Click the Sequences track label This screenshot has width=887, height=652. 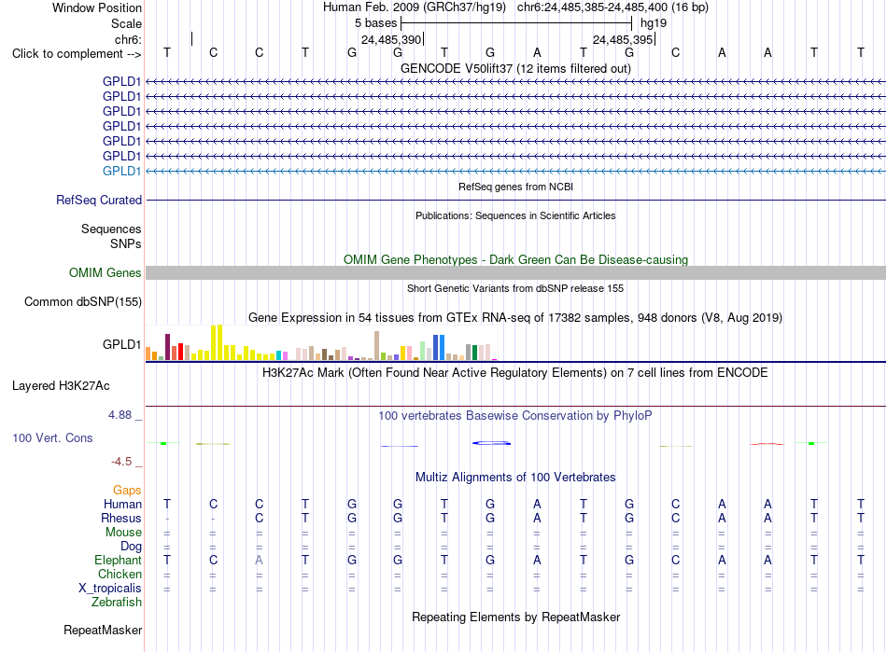pos(111,229)
